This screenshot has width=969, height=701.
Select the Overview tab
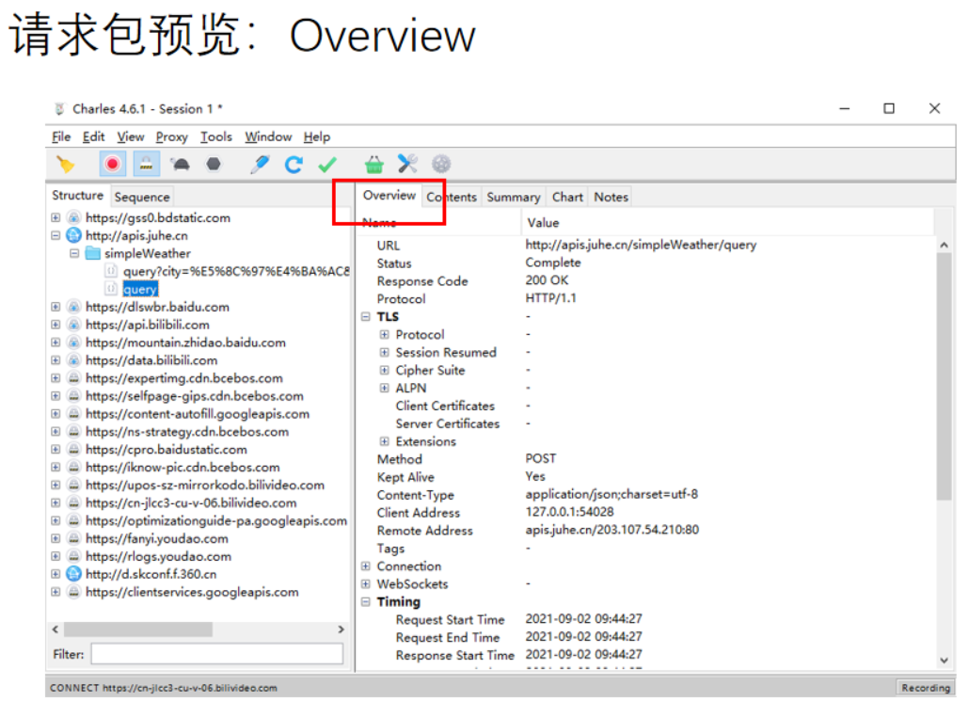coord(389,196)
